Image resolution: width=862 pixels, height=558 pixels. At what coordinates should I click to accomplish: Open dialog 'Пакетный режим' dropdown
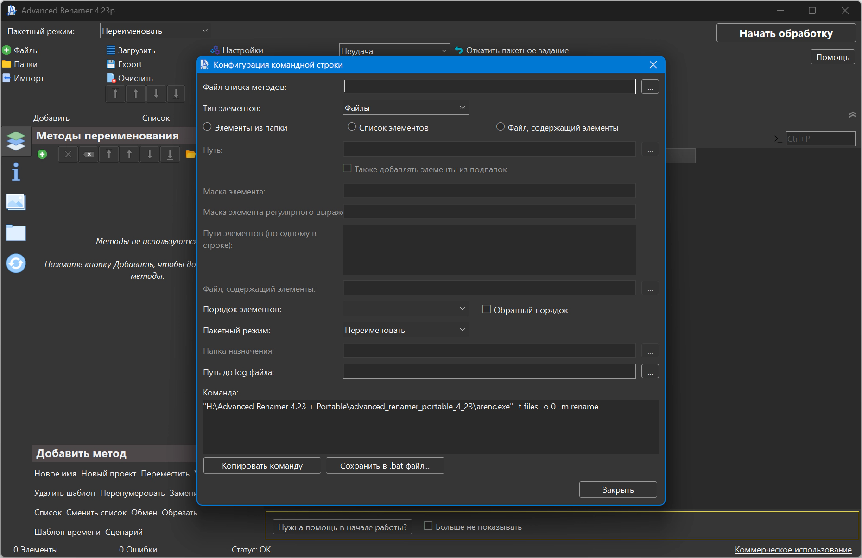(406, 330)
